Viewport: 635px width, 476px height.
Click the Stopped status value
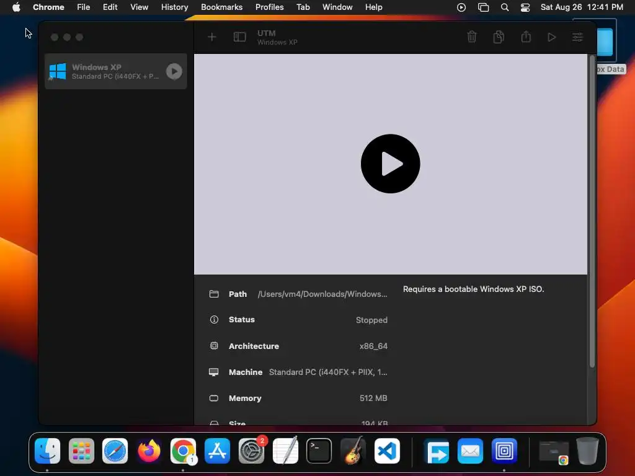pos(371,320)
